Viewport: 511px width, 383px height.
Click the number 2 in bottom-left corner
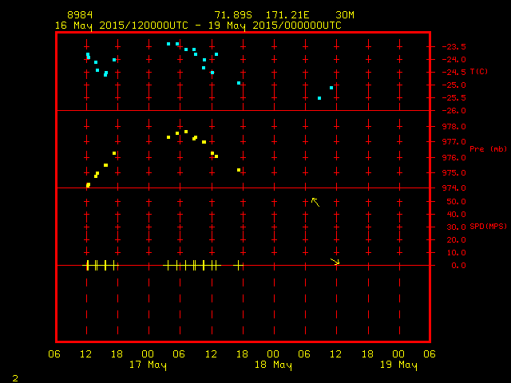pos(14,377)
